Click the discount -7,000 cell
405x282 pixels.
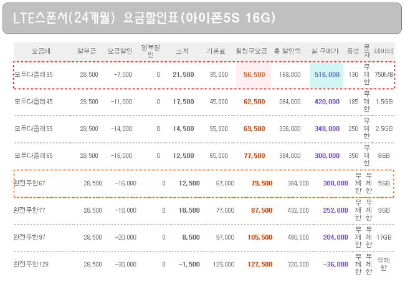coord(123,74)
